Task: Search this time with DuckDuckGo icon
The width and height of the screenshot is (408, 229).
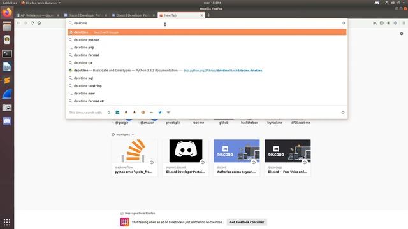Action: (x=143, y=113)
